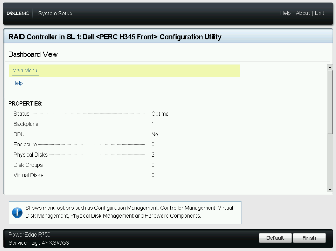The height and width of the screenshot is (251, 336).
Task: Open the About page
Action: pyautogui.click(x=303, y=13)
